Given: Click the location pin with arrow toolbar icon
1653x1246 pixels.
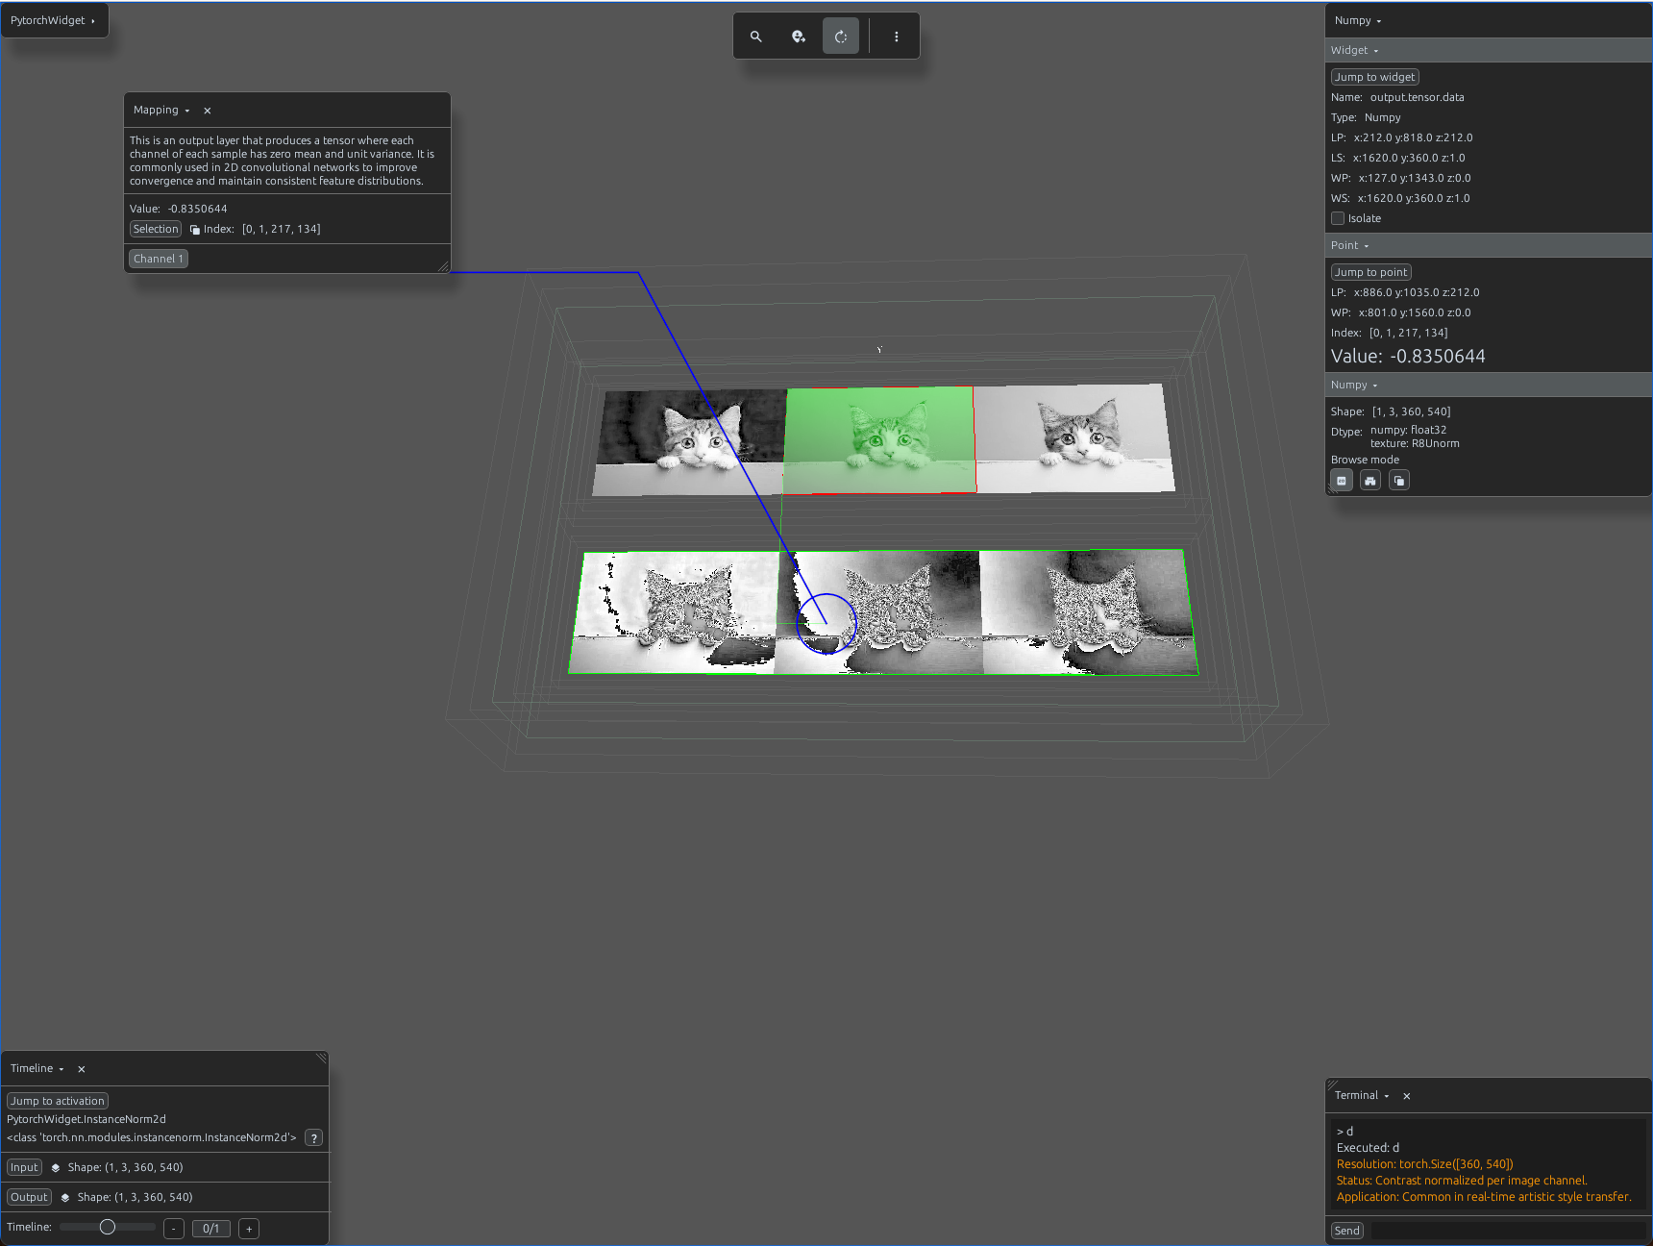Looking at the screenshot, I should click(799, 37).
